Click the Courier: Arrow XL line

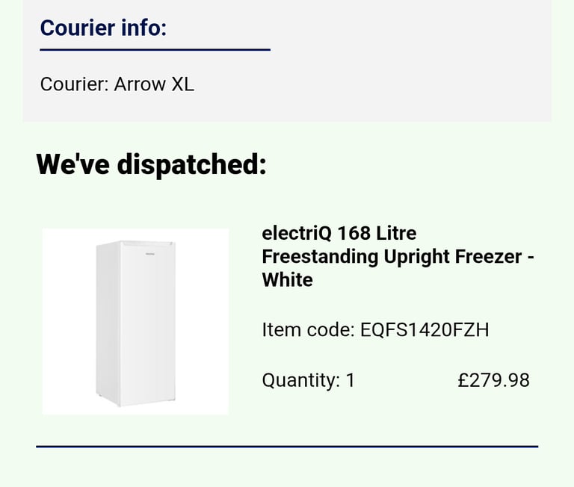[117, 84]
